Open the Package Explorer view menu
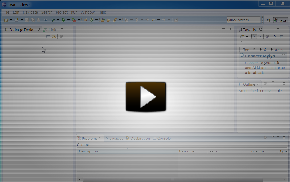The image size is (290, 182). [x=69, y=35]
